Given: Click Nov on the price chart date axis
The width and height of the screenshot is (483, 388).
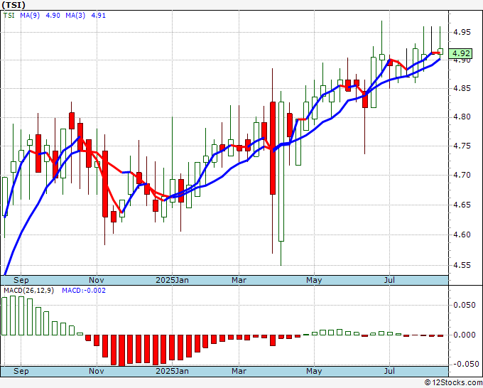Looking at the screenshot, I should [x=97, y=280].
